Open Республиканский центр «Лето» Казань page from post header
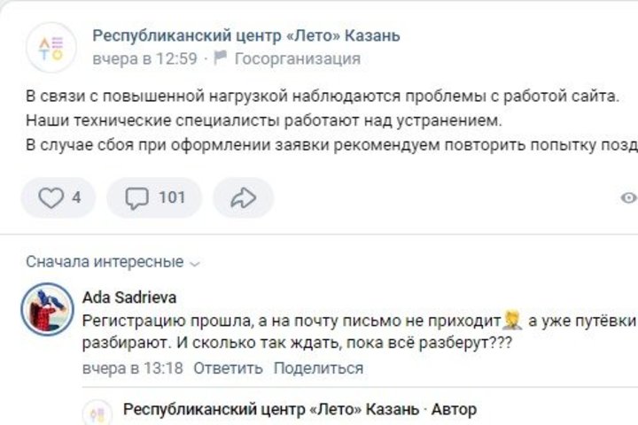 pyautogui.click(x=245, y=36)
